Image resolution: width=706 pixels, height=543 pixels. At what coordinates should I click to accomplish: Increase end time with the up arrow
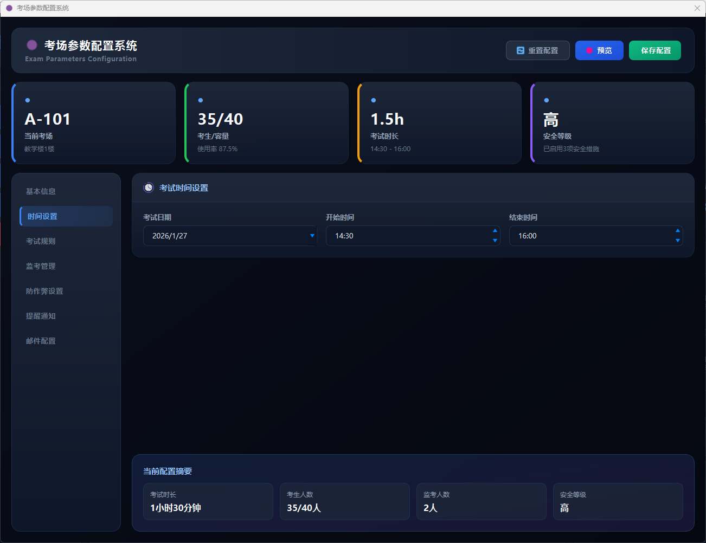[x=677, y=231]
